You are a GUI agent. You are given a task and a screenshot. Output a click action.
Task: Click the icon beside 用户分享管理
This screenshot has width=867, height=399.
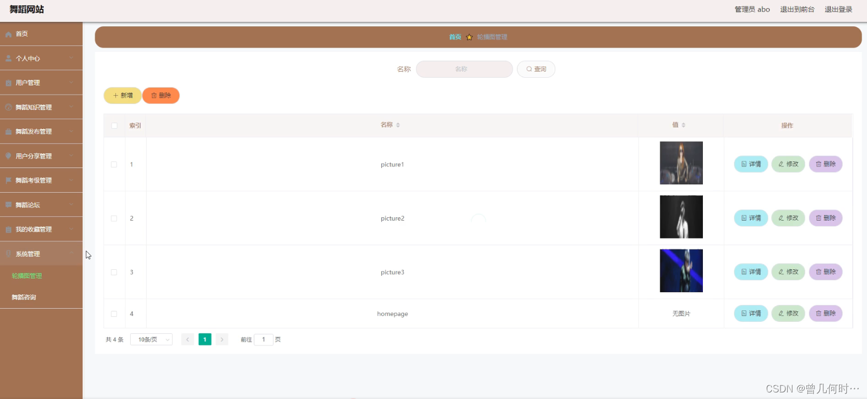tap(9, 156)
